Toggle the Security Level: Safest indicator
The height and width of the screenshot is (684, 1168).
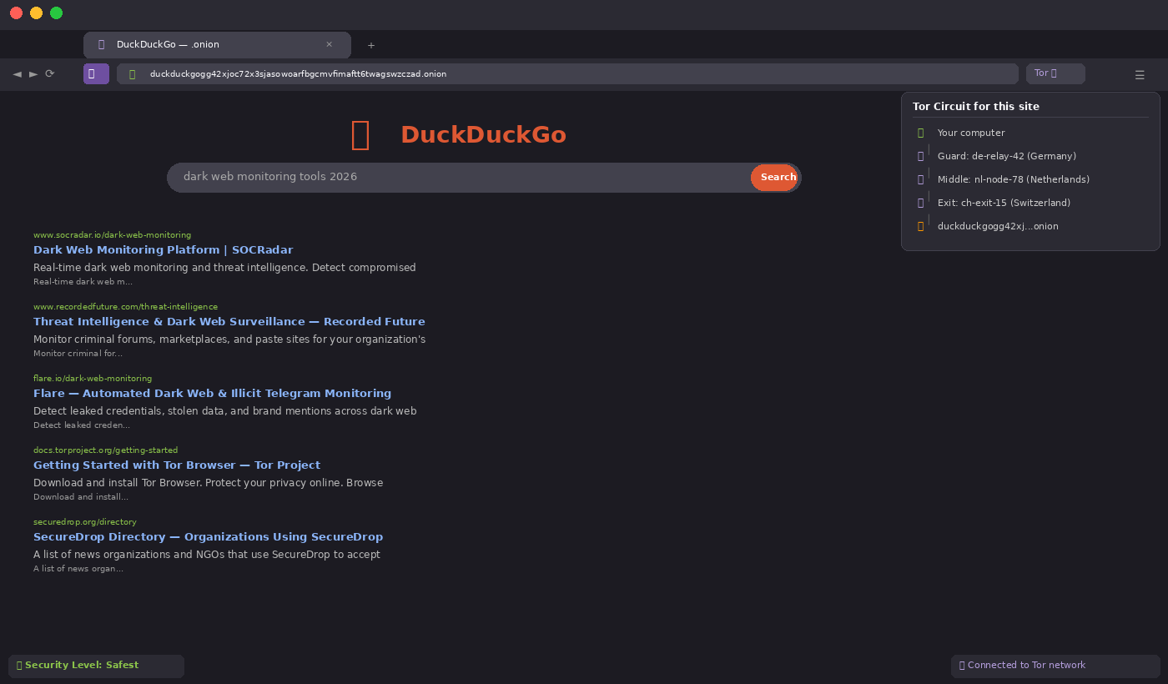click(95, 665)
